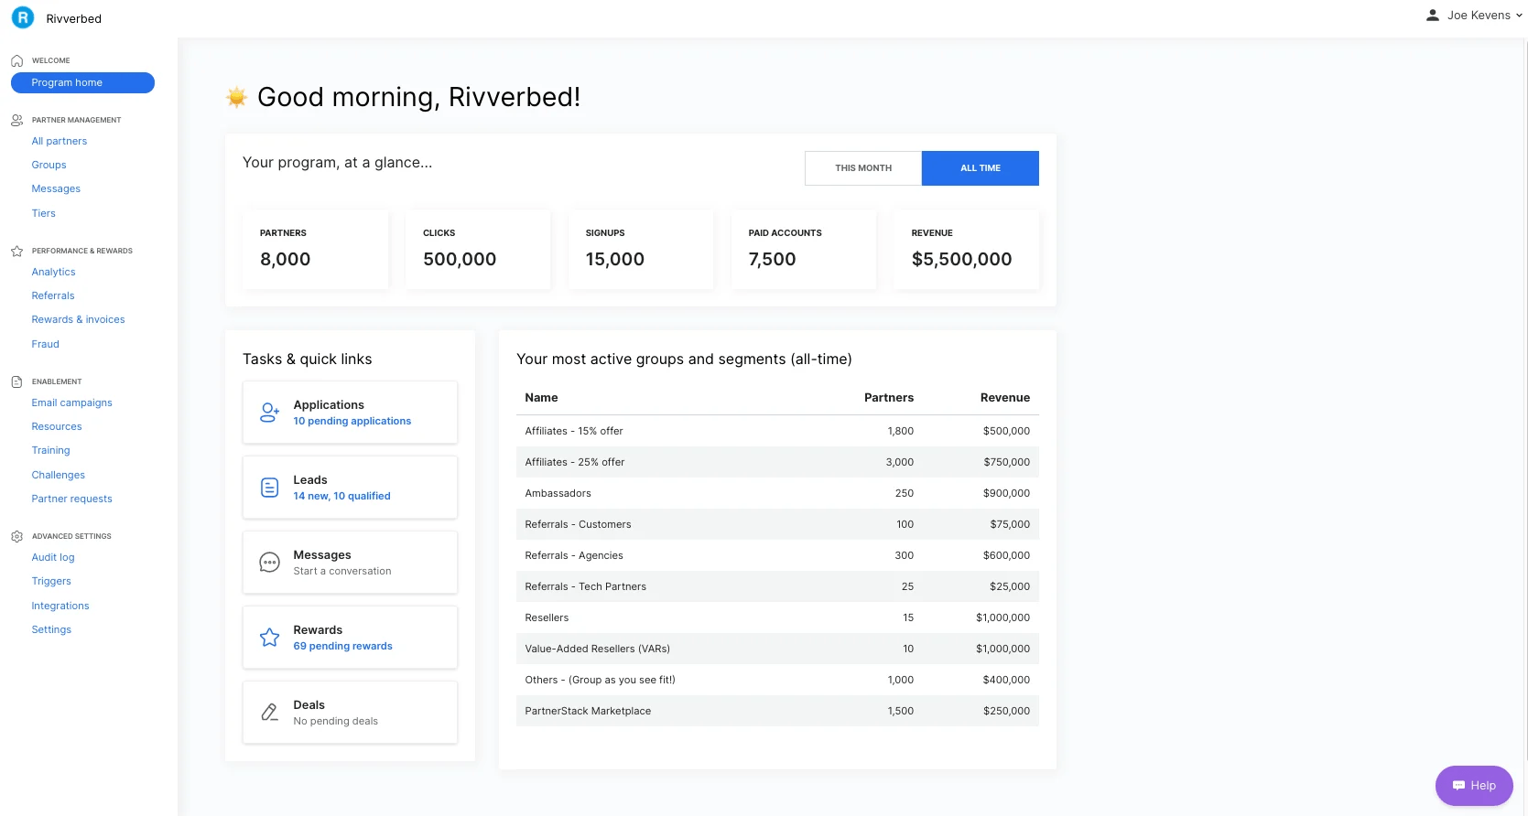This screenshot has height=816, width=1528.
Task: Click the Partners stat card showing 8,000
Action: click(x=316, y=250)
